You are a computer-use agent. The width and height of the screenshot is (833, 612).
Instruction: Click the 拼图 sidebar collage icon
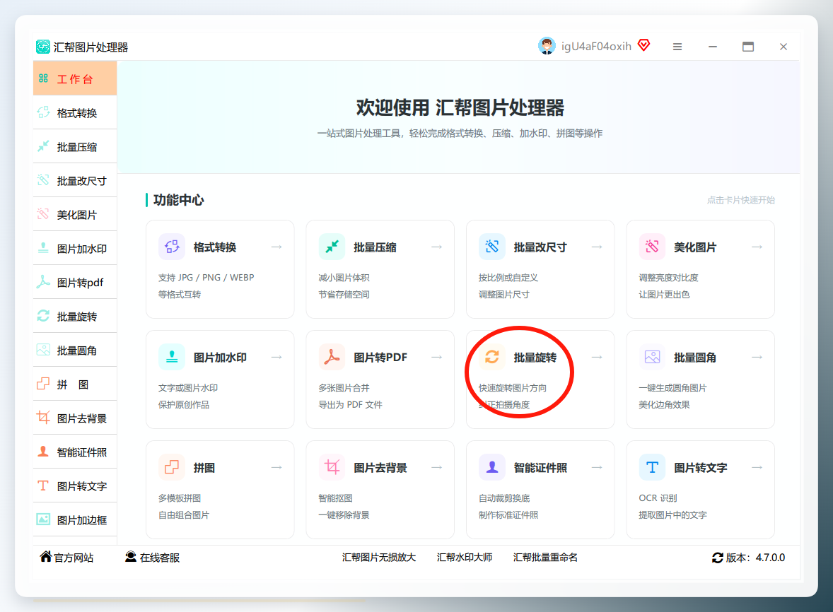43,384
